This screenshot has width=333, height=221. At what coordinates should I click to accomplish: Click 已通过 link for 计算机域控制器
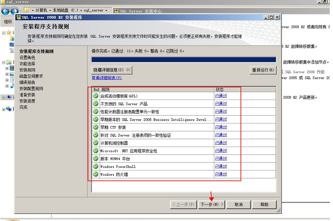tap(221, 143)
